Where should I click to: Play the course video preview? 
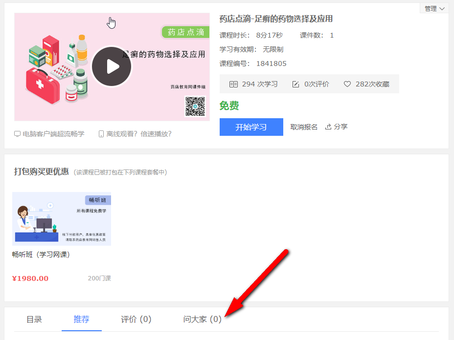(112, 67)
